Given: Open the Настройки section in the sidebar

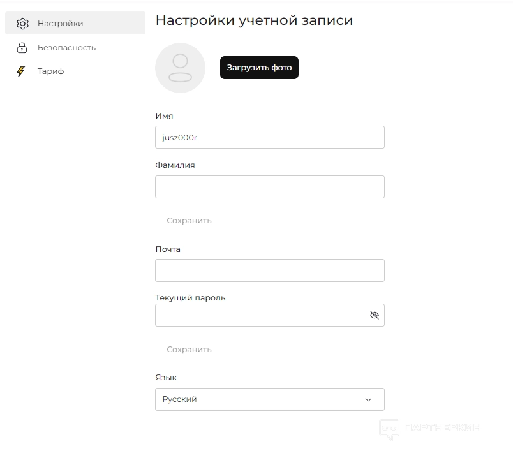Looking at the screenshot, I should 61,24.
